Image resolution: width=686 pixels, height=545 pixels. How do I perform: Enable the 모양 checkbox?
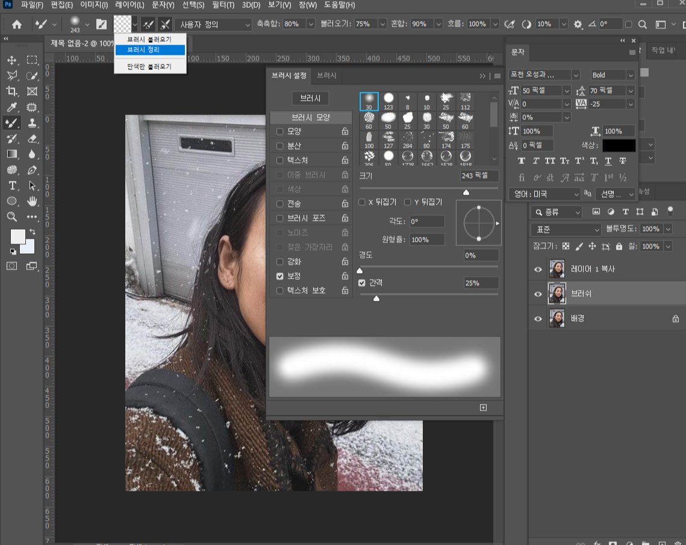tap(279, 131)
